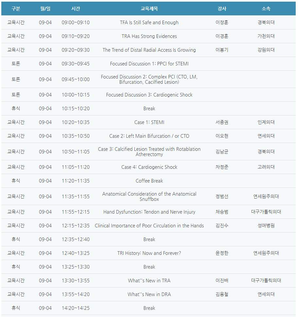
Task: Click lecturer name 김진수
Action: pos(222,226)
